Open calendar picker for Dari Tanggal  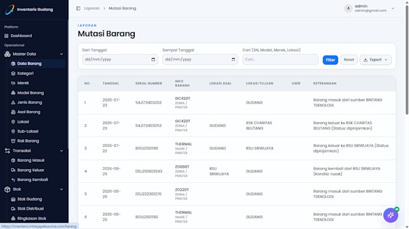tap(153, 59)
